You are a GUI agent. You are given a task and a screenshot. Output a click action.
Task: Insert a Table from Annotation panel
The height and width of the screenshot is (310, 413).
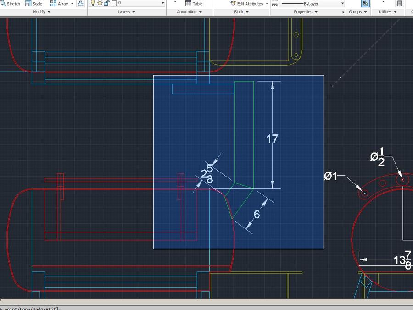pyautogui.click(x=193, y=3)
